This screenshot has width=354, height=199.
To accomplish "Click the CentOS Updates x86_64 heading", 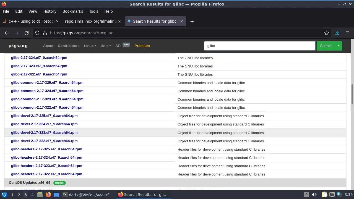I will coord(30,183).
